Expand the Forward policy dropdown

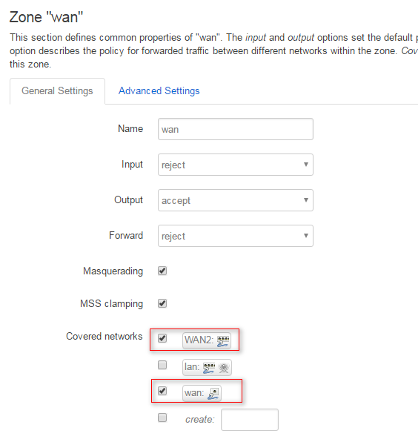[236, 236]
